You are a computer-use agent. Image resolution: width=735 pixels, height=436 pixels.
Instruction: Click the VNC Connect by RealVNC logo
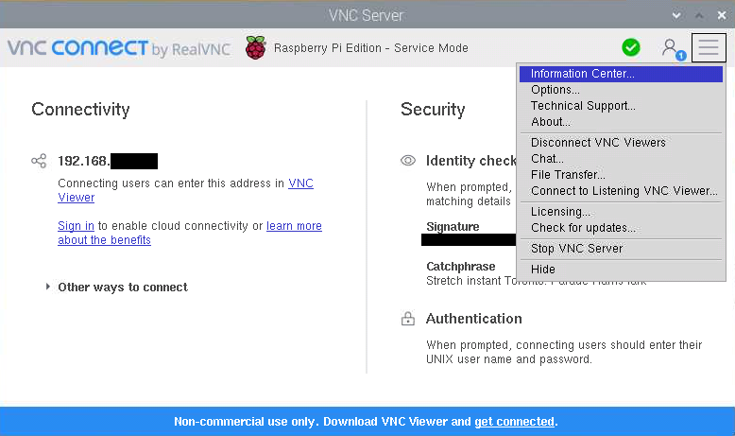119,48
